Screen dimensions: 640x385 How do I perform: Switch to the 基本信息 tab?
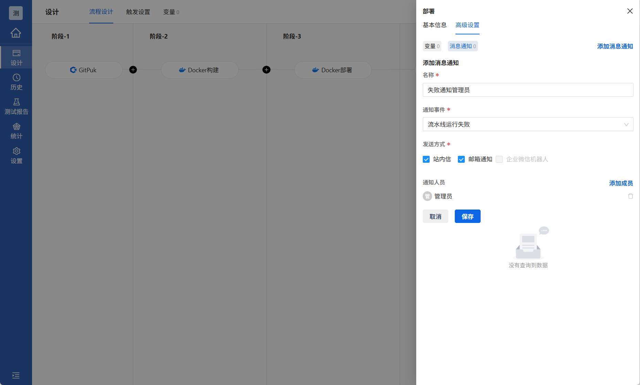click(x=434, y=25)
